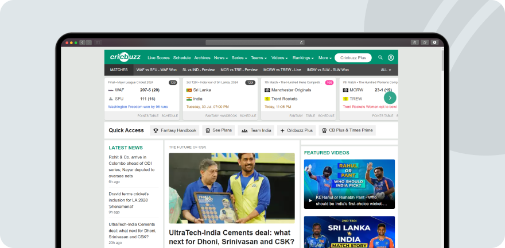
Task: Read Rohit & Co. arrive in Colombo story
Action: 132,166
